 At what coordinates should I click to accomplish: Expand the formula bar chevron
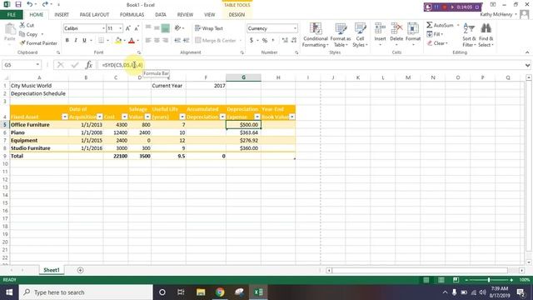click(527, 65)
